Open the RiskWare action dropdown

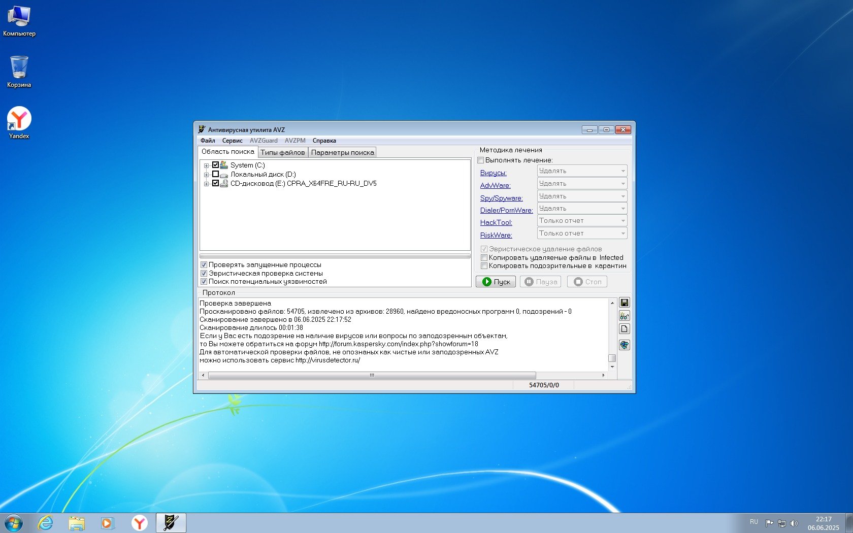(582, 234)
